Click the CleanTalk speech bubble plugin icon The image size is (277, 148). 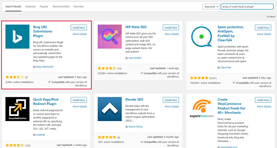click(201, 36)
